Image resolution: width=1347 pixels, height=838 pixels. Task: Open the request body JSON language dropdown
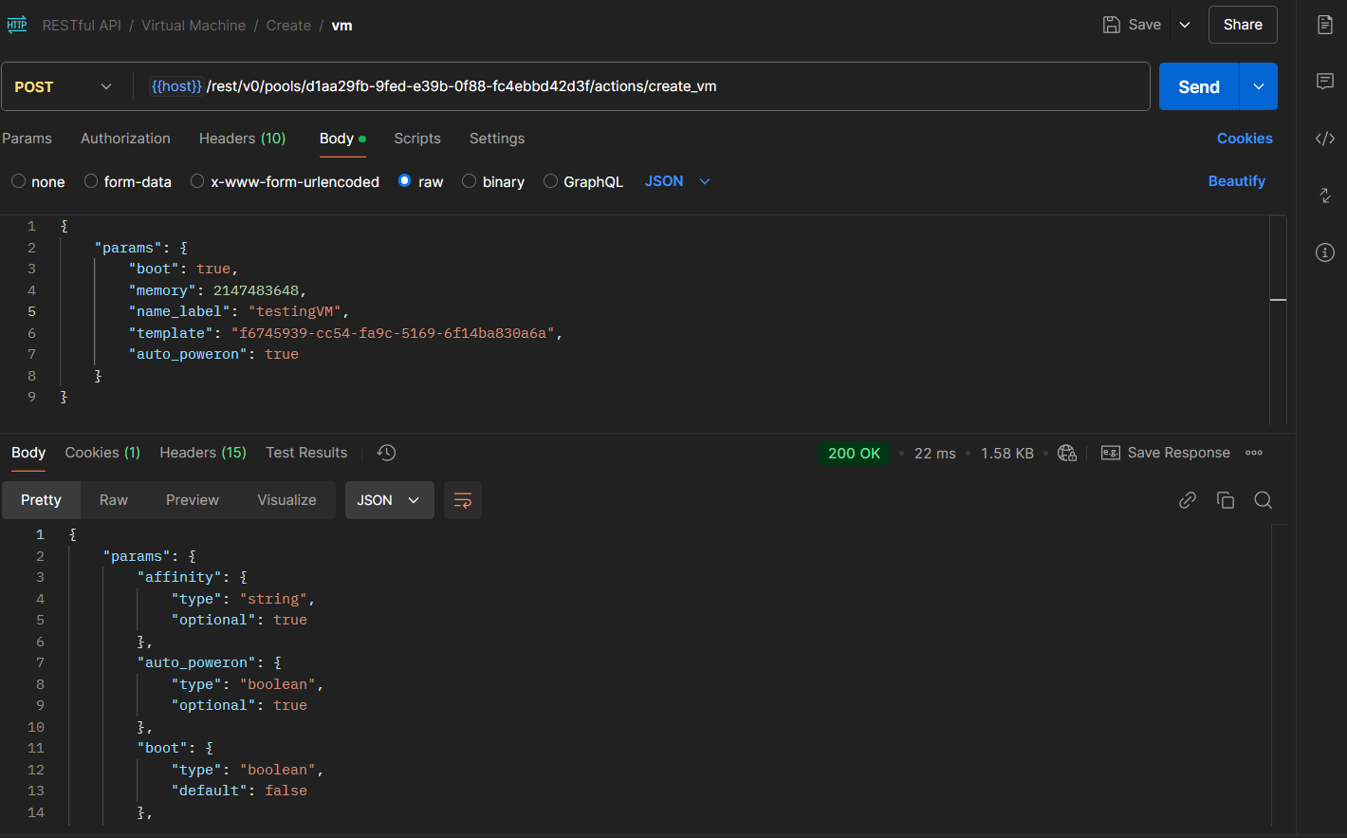(x=677, y=181)
